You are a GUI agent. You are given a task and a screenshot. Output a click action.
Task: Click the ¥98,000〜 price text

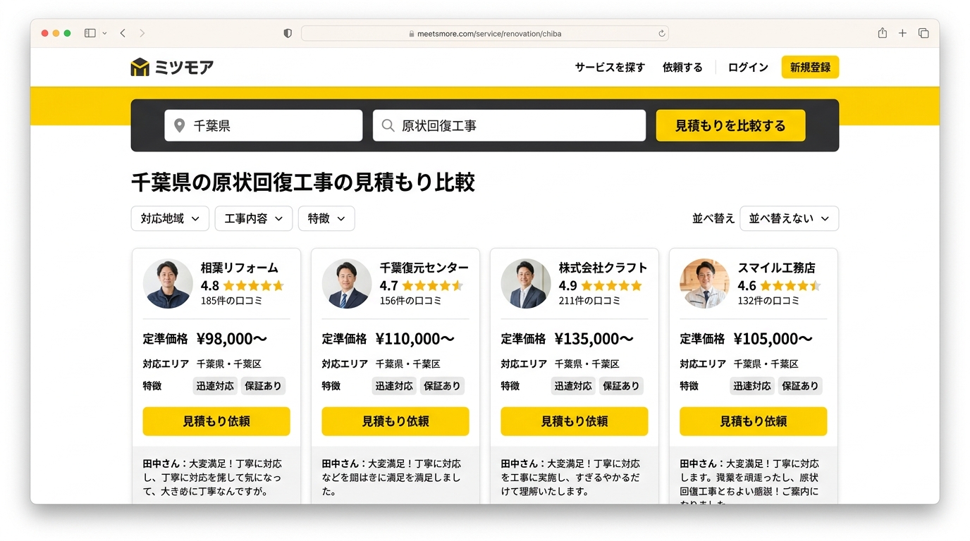[232, 339]
